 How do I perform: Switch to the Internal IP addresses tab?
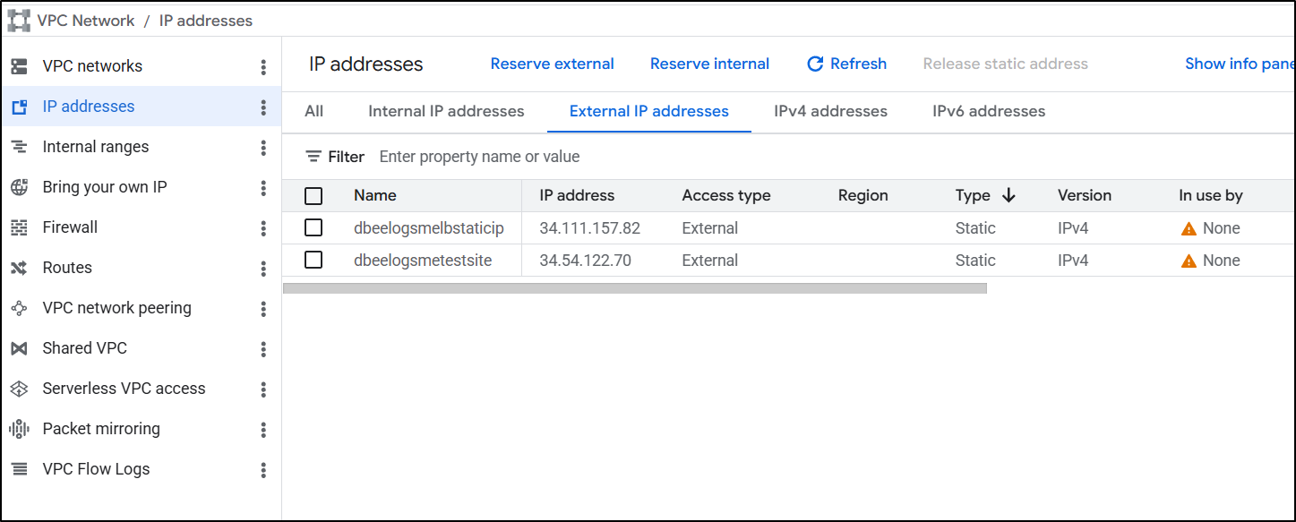[446, 112]
